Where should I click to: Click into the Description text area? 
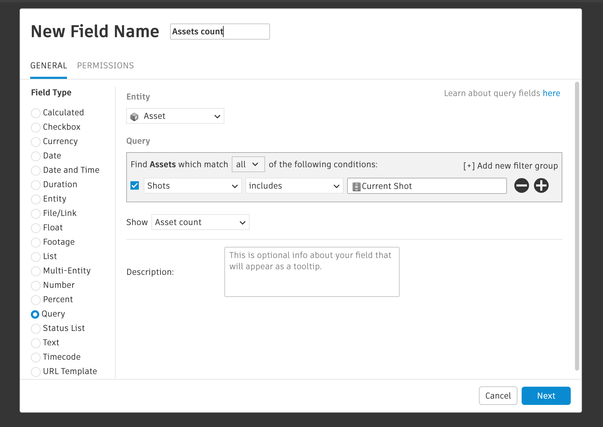tap(312, 272)
